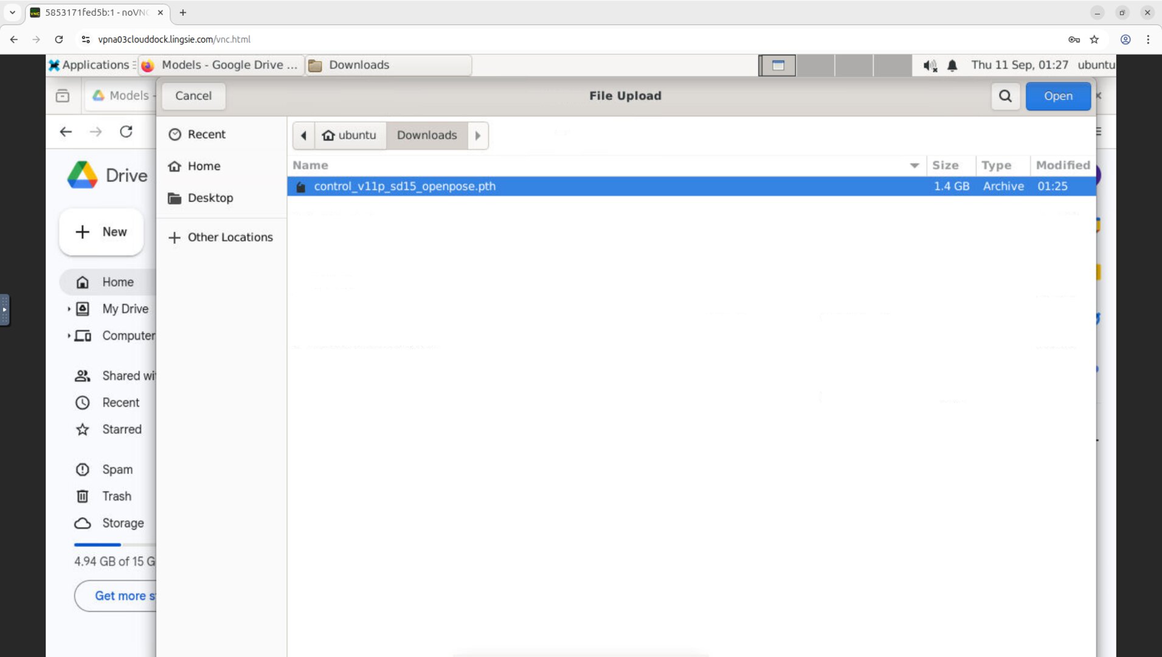This screenshot has height=657, width=1162.
Task: Open Trash in the Drive sidebar
Action: pyautogui.click(x=117, y=496)
